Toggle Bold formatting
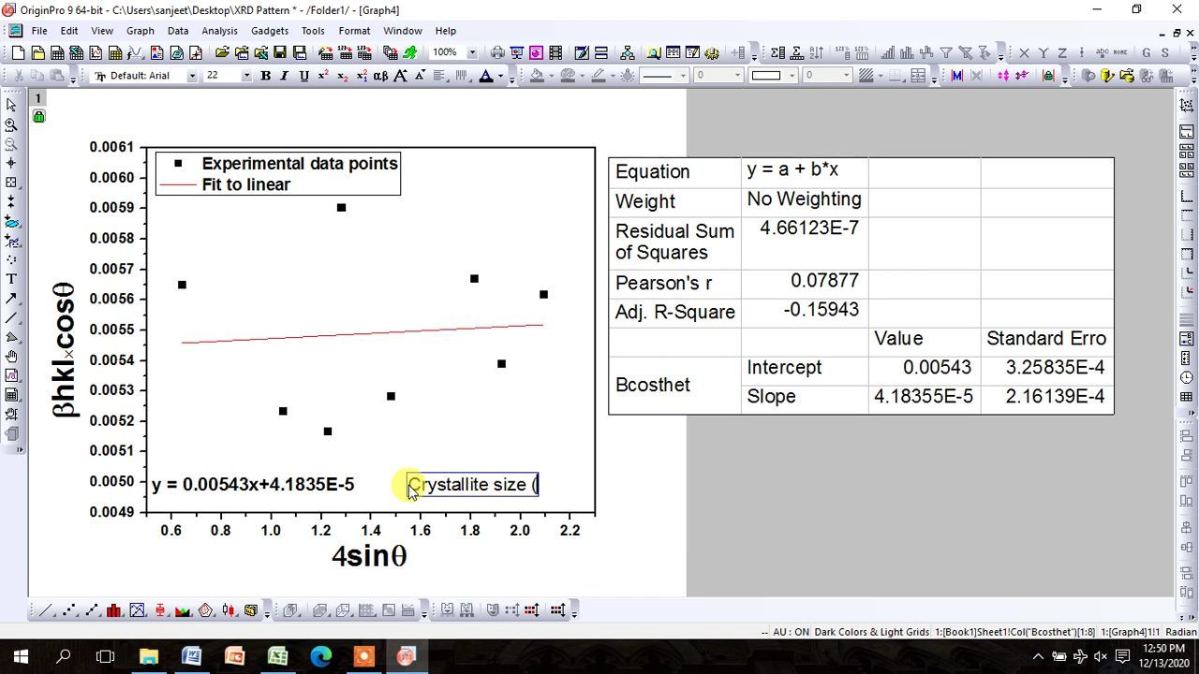The height and width of the screenshot is (674, 1199). tap(265, 76)
